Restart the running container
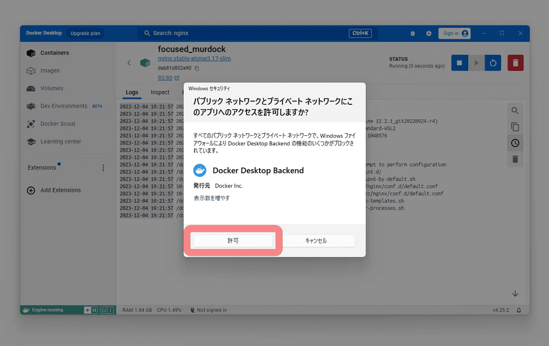549x346 pixels. click(x=493, y=62)
